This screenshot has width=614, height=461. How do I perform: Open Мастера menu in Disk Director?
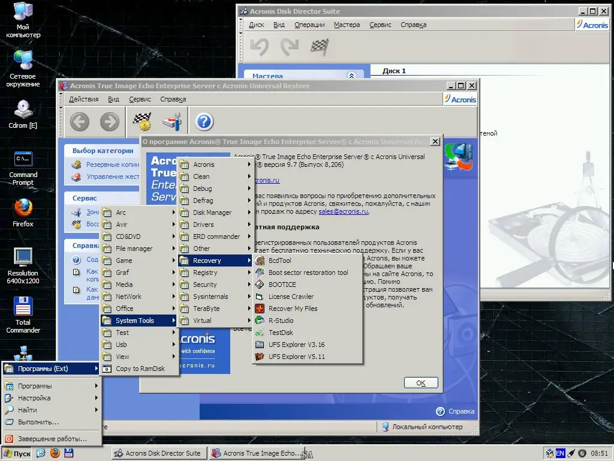347,25
